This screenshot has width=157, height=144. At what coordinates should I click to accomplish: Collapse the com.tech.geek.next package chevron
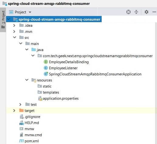[33, 56]
